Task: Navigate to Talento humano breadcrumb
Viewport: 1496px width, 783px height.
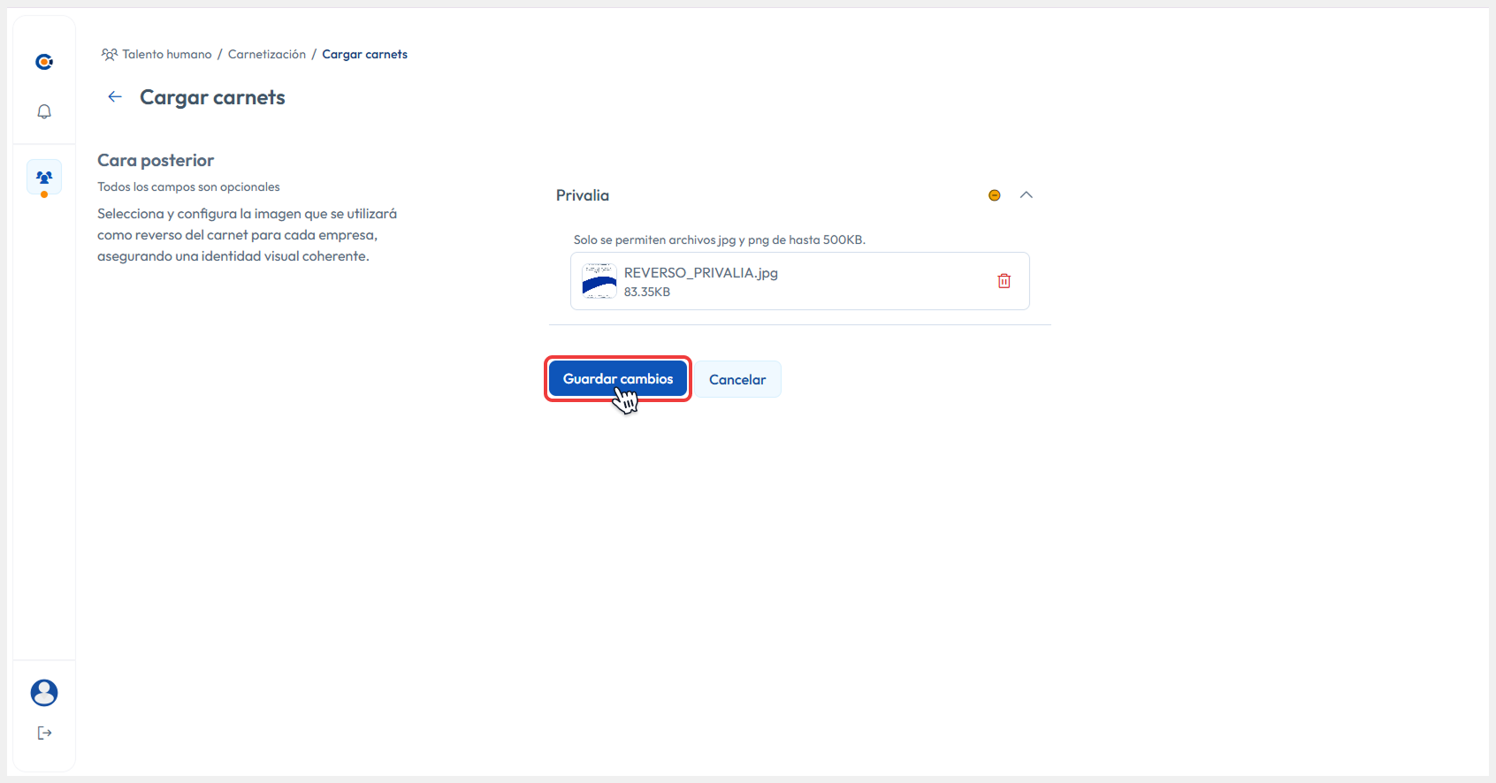Action: [x=167, y=55]
